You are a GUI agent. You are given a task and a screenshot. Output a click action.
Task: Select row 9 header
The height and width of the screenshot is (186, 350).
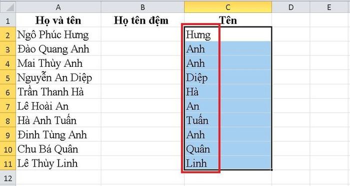[x=8, y=134]
